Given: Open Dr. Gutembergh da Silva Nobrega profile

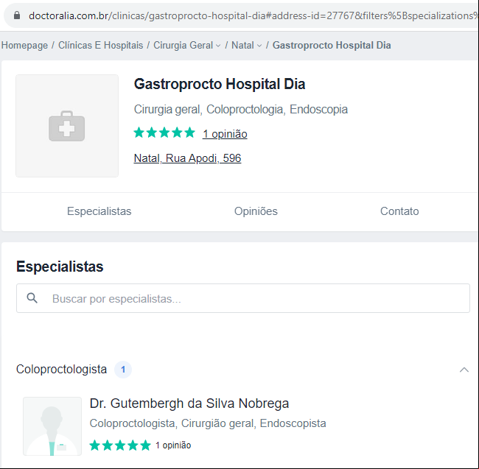Looking at the screenshot, I should pyautogui.click(x=189, y=403).
